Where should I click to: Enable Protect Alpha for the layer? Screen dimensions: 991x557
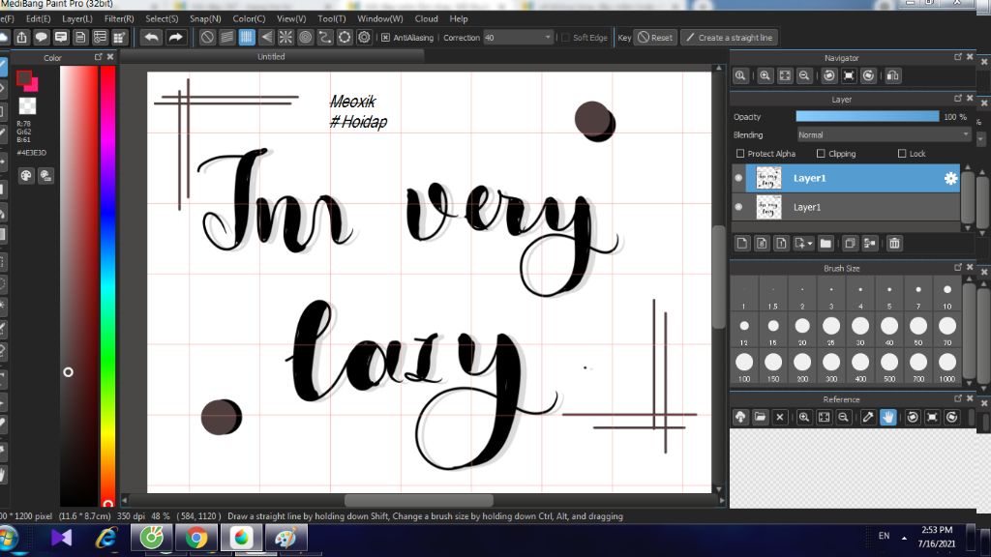[740, 154]
